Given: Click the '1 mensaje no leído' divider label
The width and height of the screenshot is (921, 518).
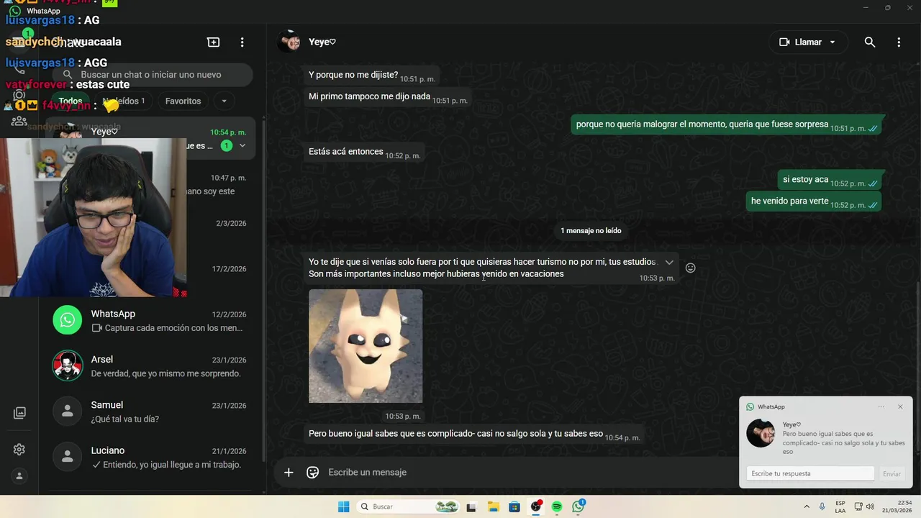Looking at the screenshot, I should (x=591, y=230).
